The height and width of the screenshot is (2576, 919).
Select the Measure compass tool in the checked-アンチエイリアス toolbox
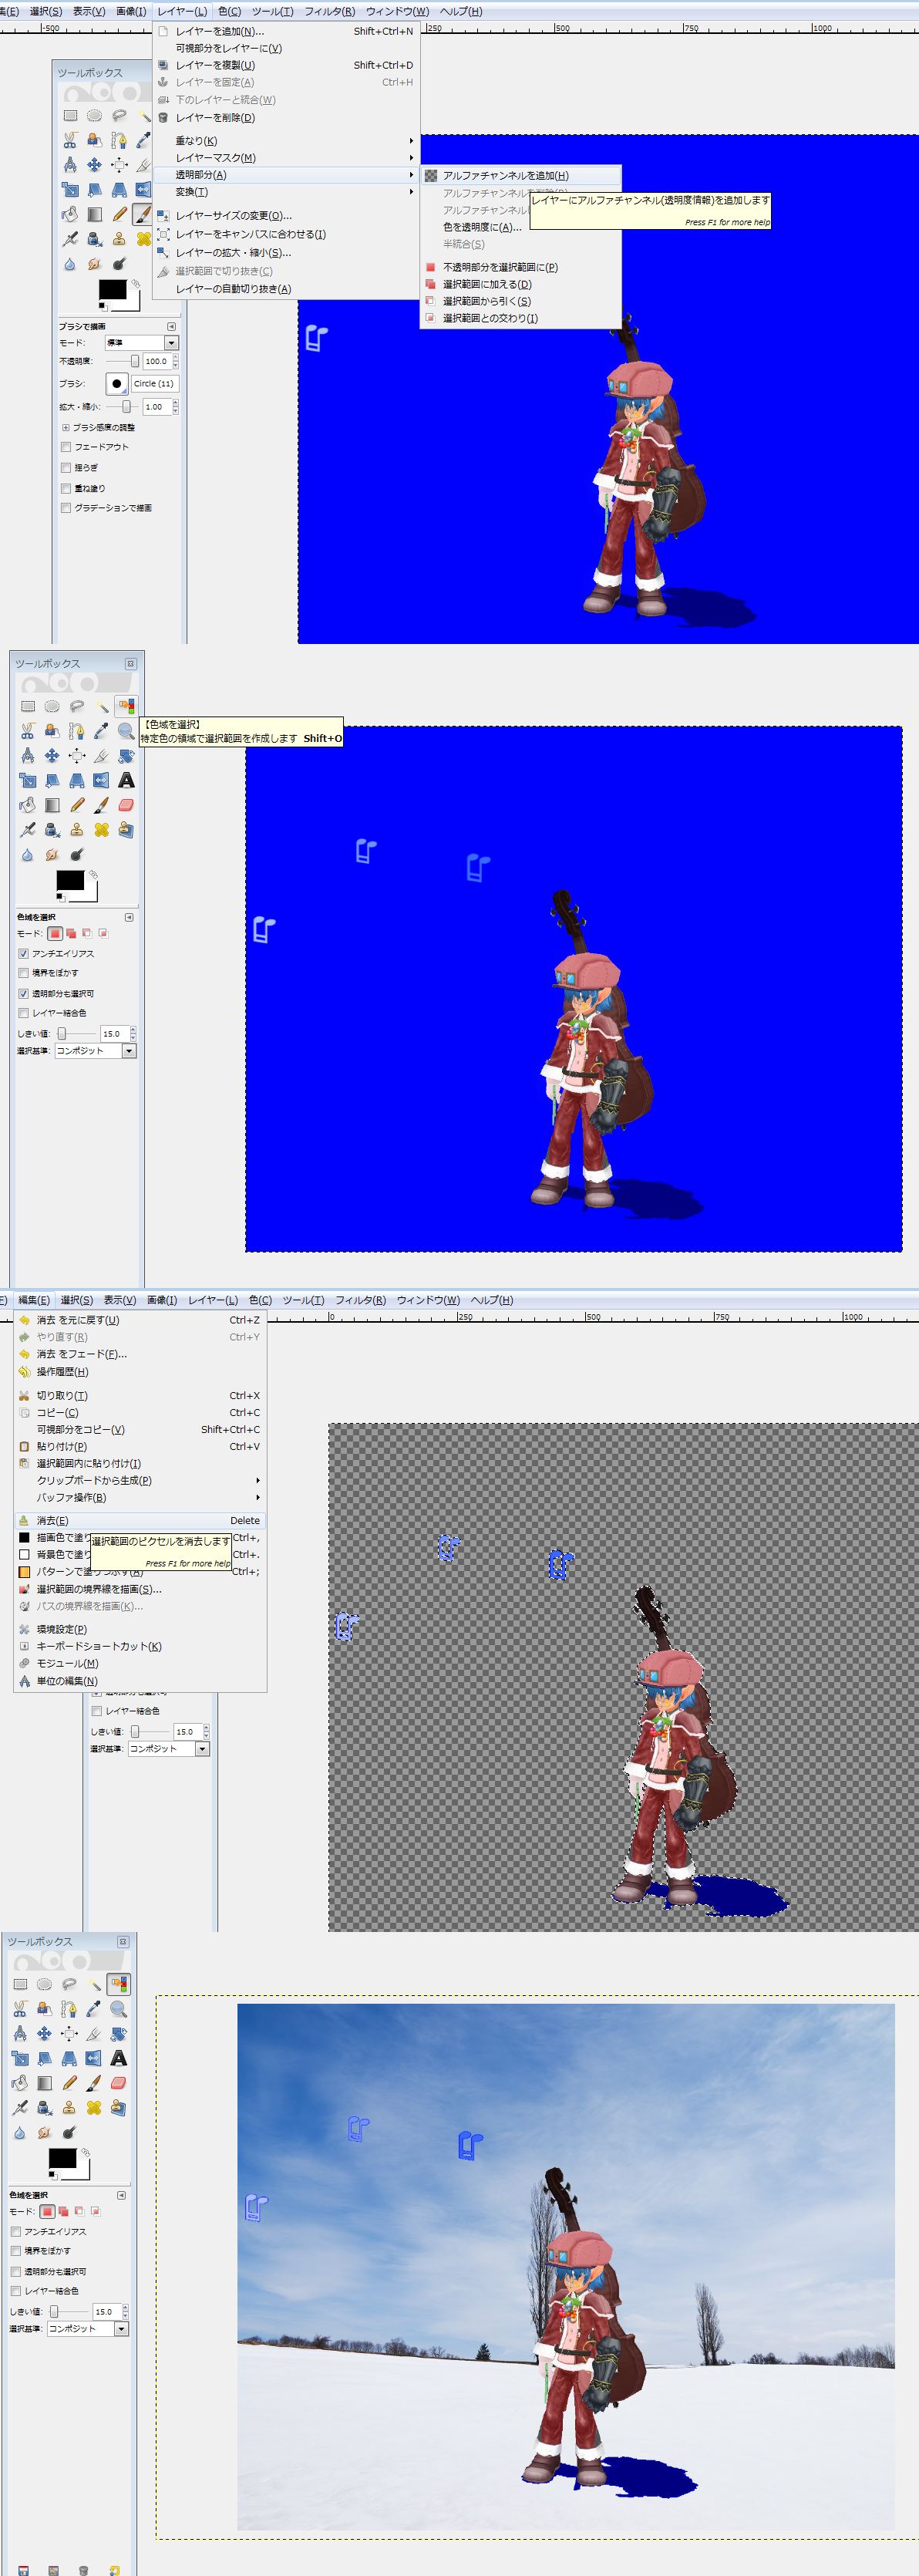(x=28, y=756)
